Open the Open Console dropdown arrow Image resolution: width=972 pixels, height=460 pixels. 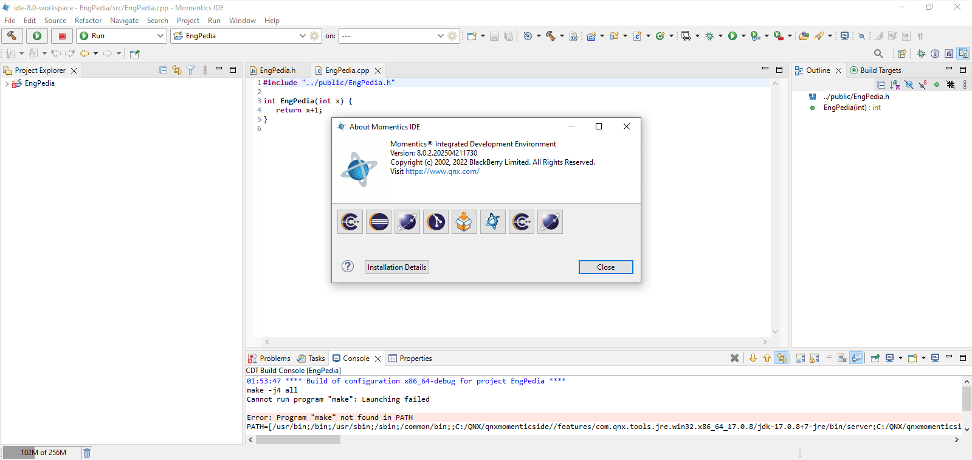pyautogui.click(x=923, y=359)
